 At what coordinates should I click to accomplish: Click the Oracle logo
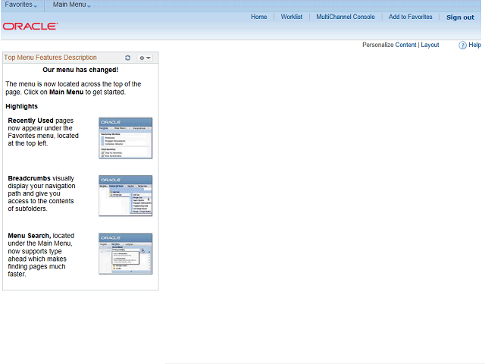click(30, 27)
